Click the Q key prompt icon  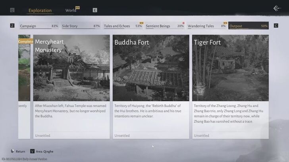tap(12, 10)
